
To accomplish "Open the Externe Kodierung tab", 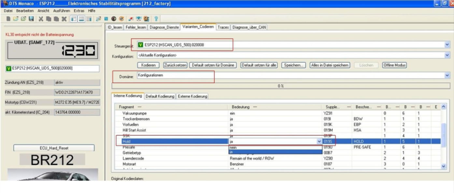I will (192, 96).
